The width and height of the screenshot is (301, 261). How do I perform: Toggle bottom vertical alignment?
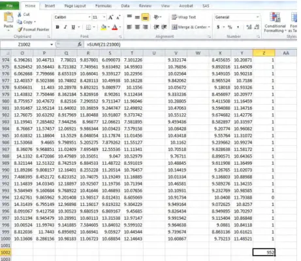pyautogui.click(x=145, y=17)
